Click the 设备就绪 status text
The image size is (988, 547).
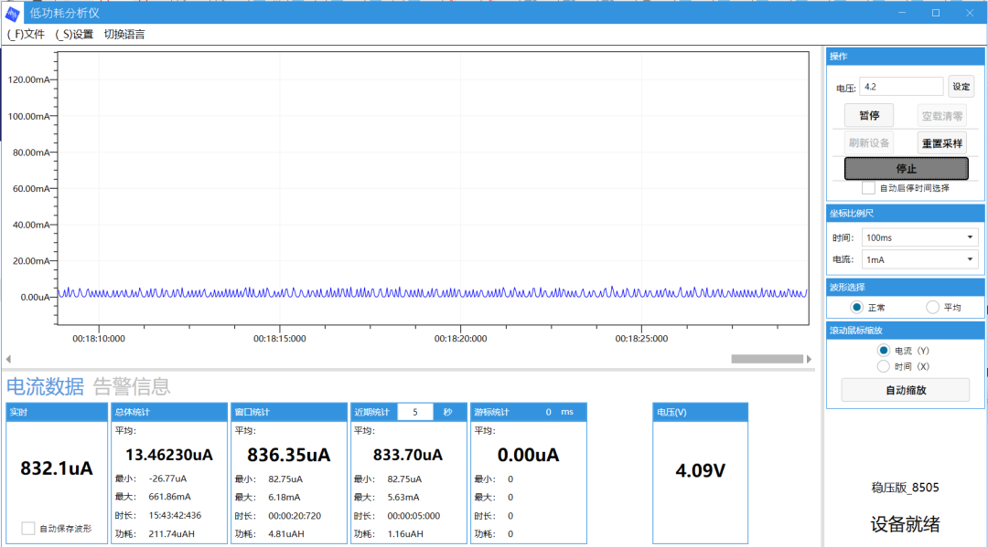(x=906, y=524)
